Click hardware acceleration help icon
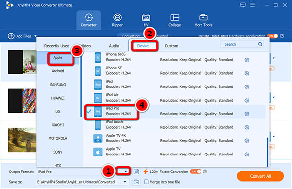Screen dimensions: 292x189 point(282,36)
